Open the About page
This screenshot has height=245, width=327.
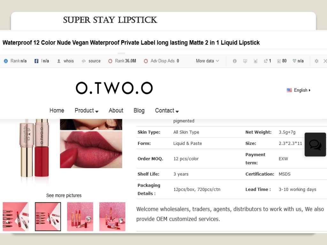[116, 110]
